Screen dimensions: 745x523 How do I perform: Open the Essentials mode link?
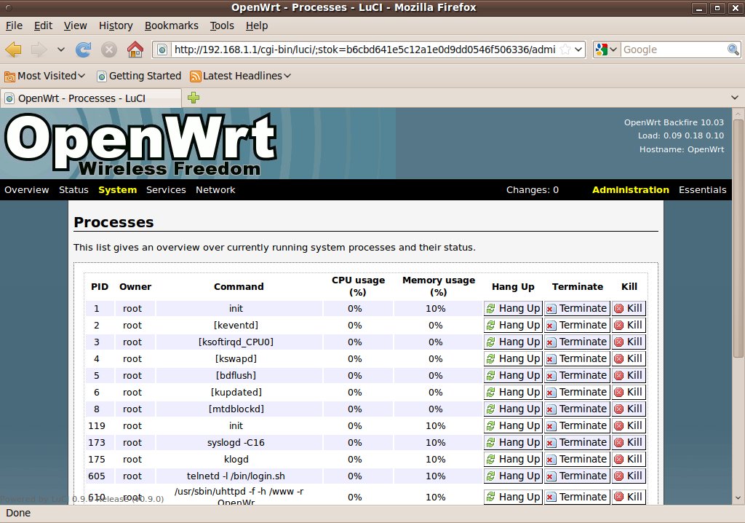[702, 190]
